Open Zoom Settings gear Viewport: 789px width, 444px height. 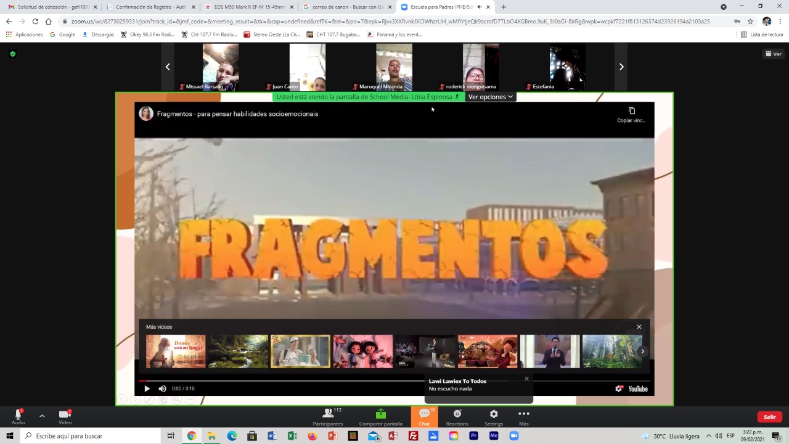pyautogui.click(x=494, y=416)
